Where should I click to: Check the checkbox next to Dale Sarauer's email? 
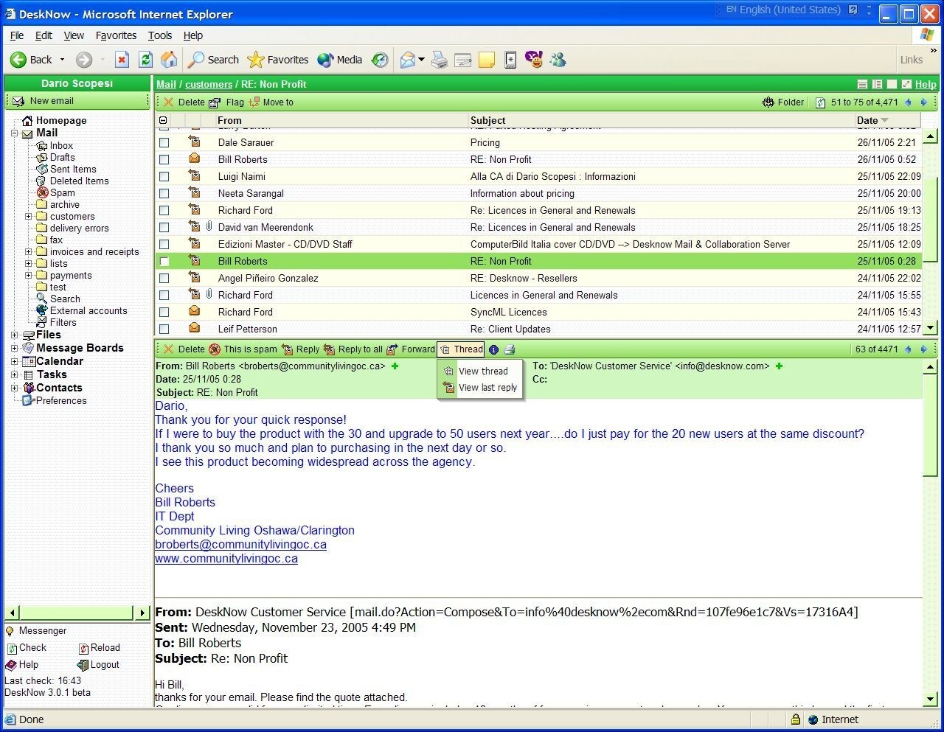pyautogui.click(x=164, y=142)
